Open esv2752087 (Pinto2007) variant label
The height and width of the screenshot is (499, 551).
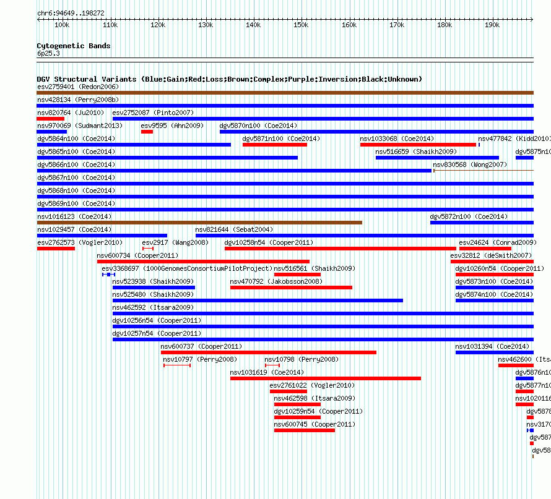point(153,113)
